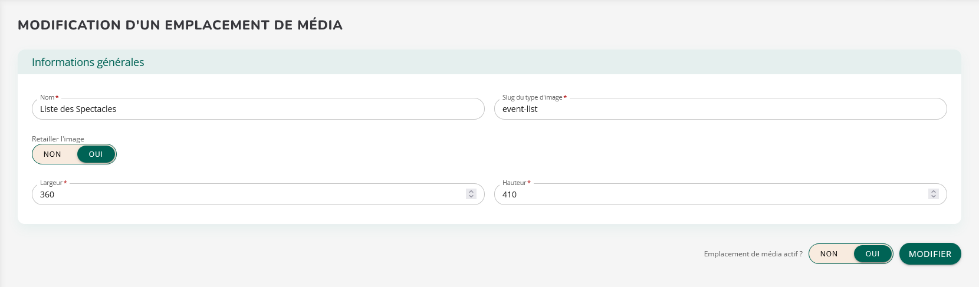
Task: Increase Hauteur with the up arrow
Action: (934, 192)
